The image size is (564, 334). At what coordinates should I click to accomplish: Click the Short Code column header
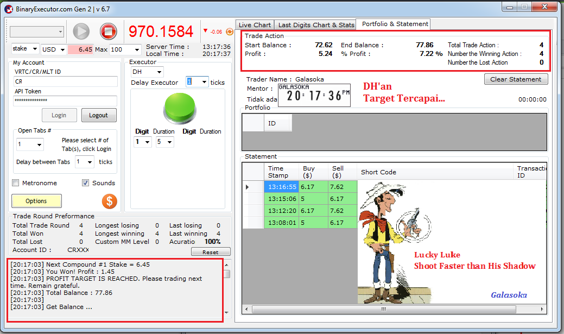click(x=435, y=172)
